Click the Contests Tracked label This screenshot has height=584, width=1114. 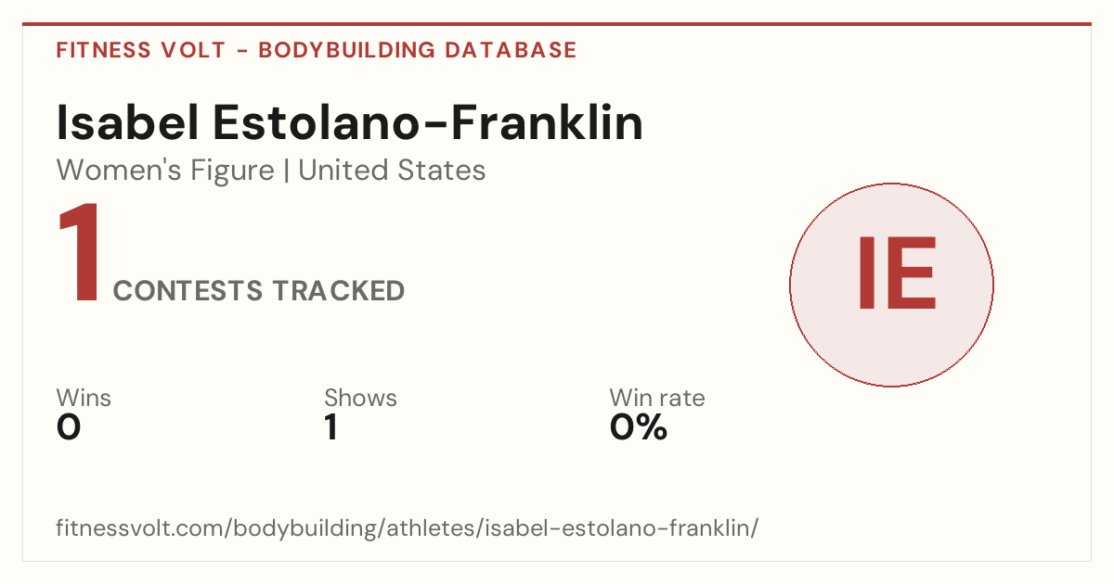point(259,291)
